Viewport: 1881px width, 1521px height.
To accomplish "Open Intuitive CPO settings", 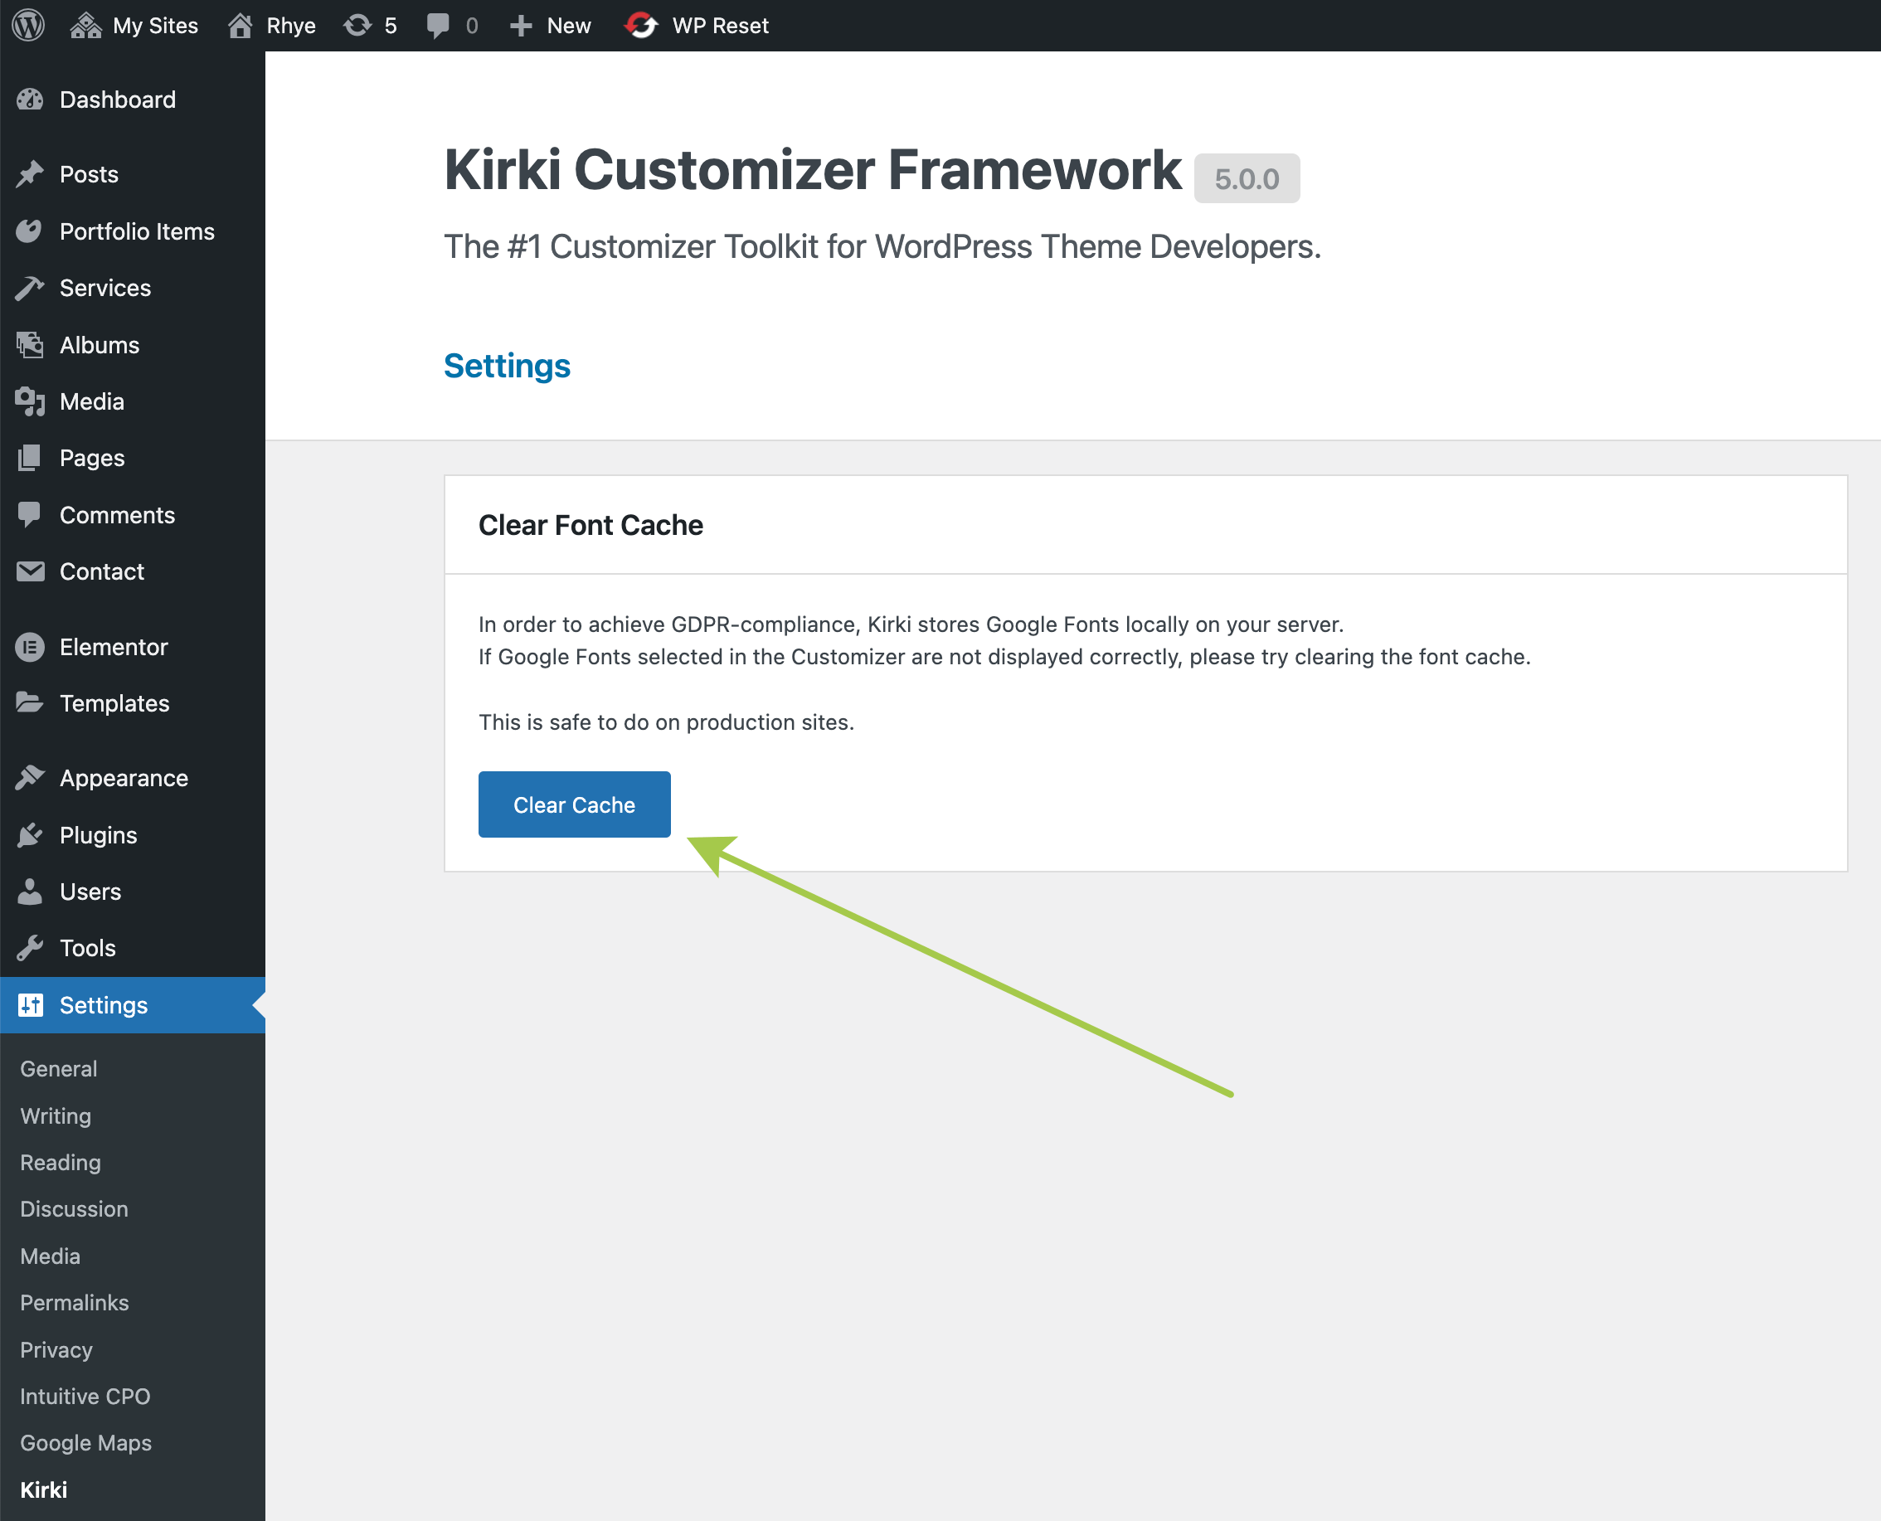I will coord(85,1397).
